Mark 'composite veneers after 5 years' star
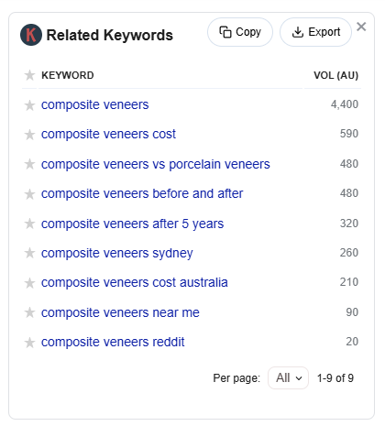The image size is (385, 426). coord(29,224)
